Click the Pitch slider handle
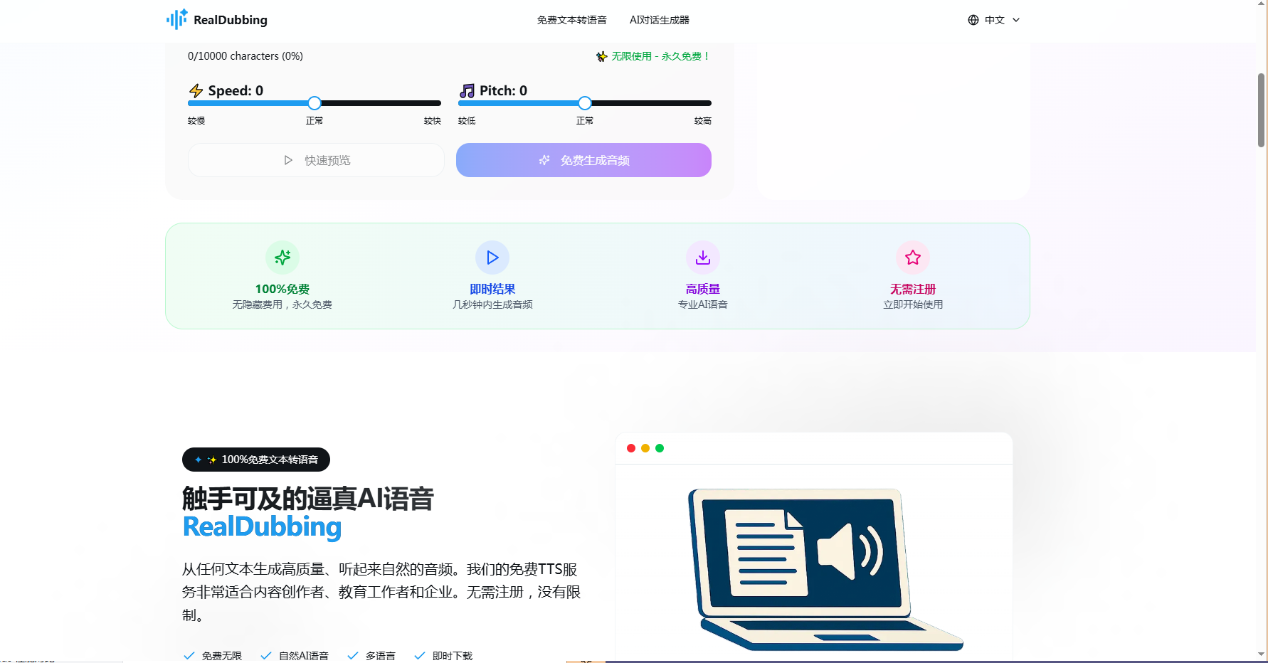1268x663 pixels. coord(585,103)
